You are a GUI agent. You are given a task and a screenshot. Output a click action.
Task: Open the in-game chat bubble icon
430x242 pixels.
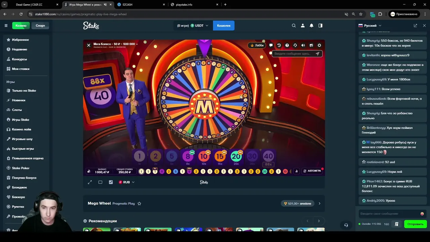pos(271,45)
